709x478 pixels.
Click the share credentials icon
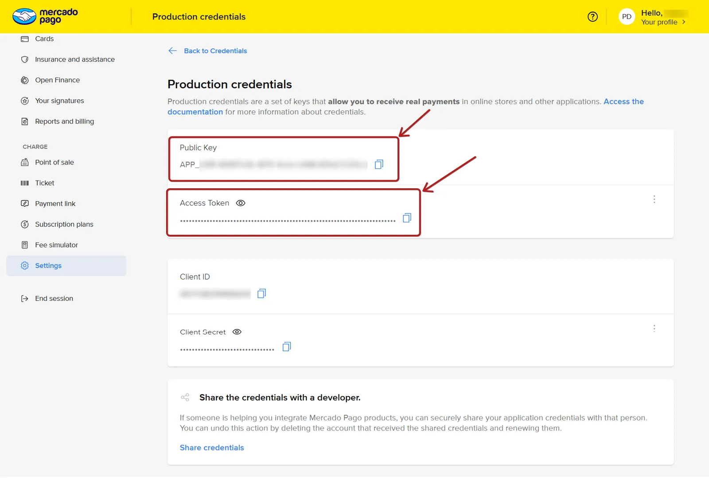pyautogui.click(x=185, y=397)
